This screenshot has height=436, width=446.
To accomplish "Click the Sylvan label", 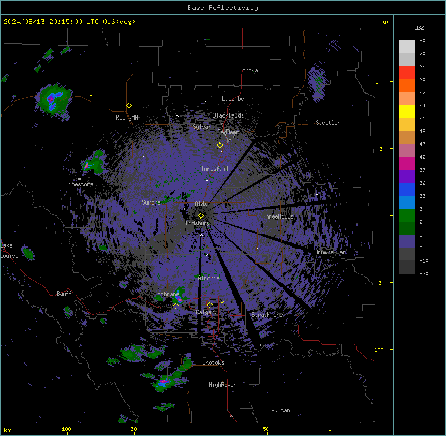I will 202,127.
